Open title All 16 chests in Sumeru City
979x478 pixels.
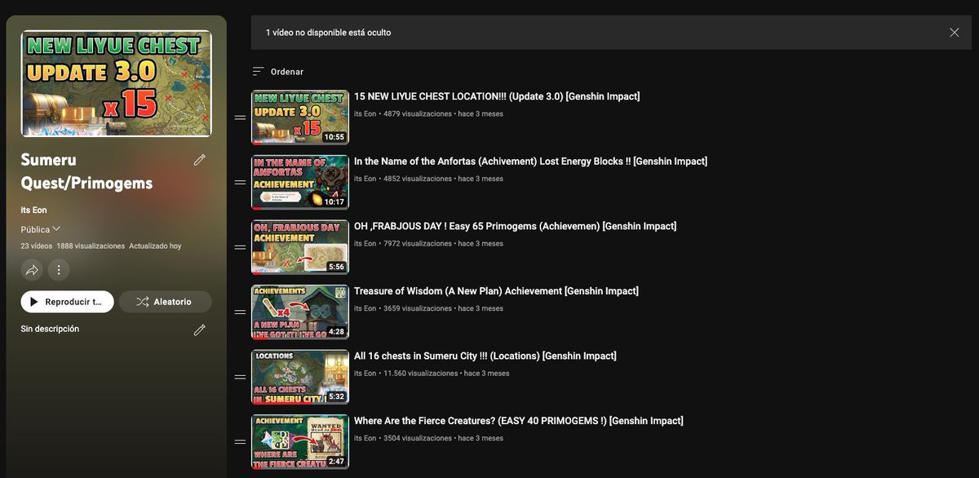(485, 356)
